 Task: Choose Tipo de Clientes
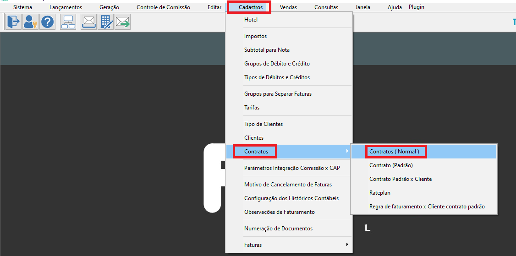pos(289,124)
